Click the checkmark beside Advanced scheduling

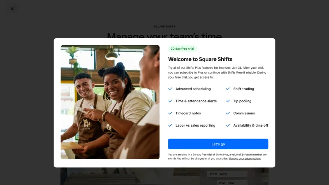170,89
